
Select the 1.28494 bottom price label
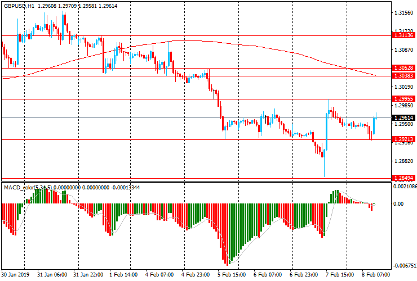click(x=403, y=178)
